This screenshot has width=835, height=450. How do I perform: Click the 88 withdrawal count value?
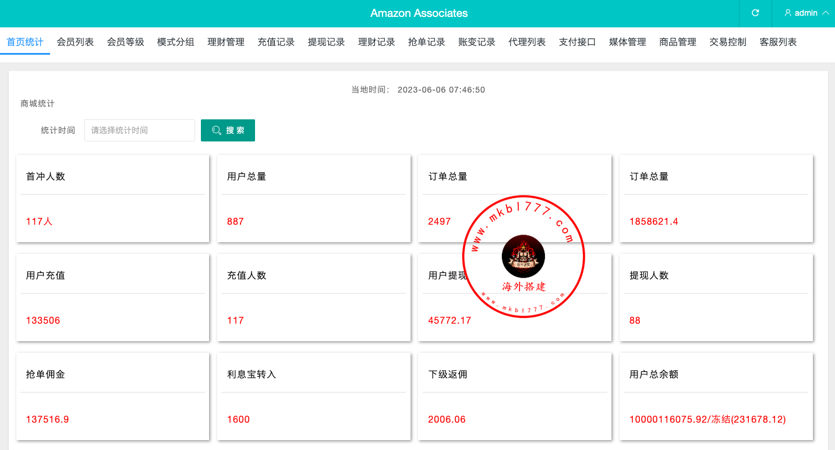[635, 320]
